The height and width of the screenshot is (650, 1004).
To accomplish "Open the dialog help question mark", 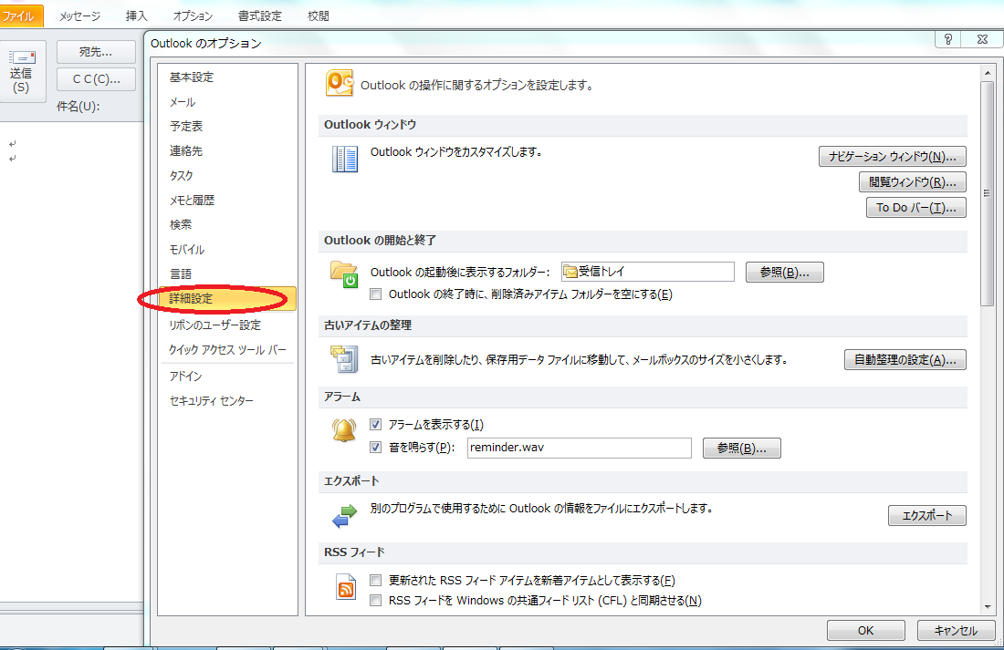I will tap(948, 39).
